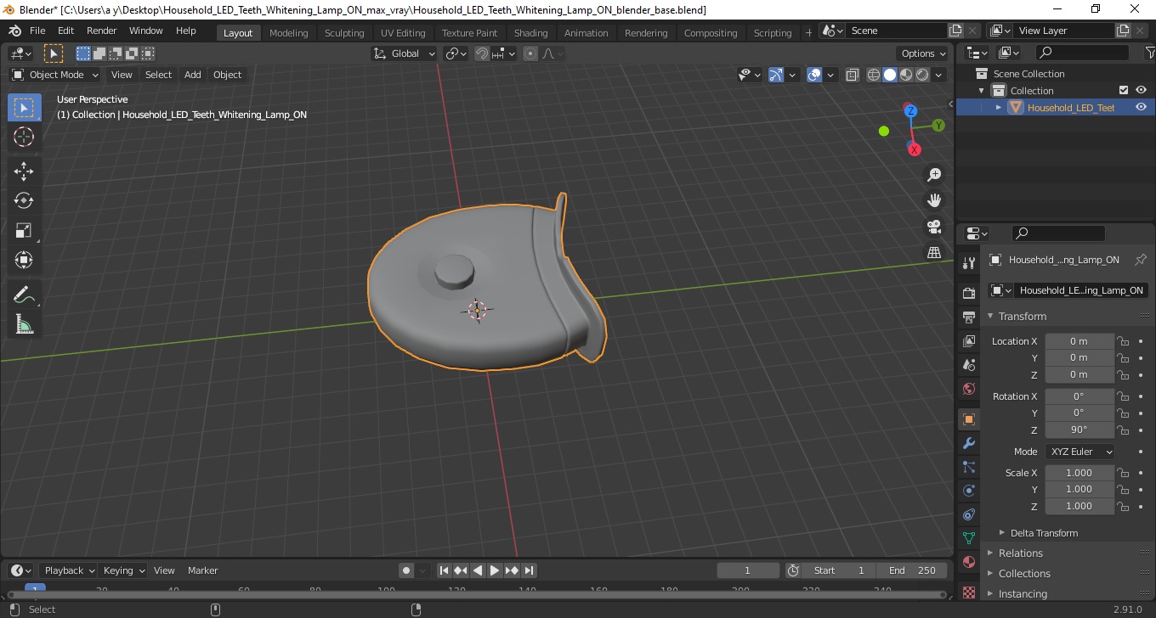1156x618 pixels.
Task: Click the red X axis gizmo handle
Action: pyautogui.click(x=915, y=149)
